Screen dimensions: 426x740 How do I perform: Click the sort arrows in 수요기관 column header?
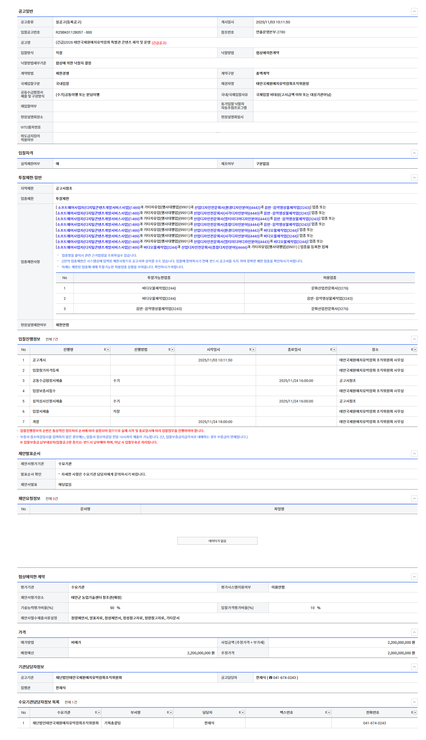(96, 713)
